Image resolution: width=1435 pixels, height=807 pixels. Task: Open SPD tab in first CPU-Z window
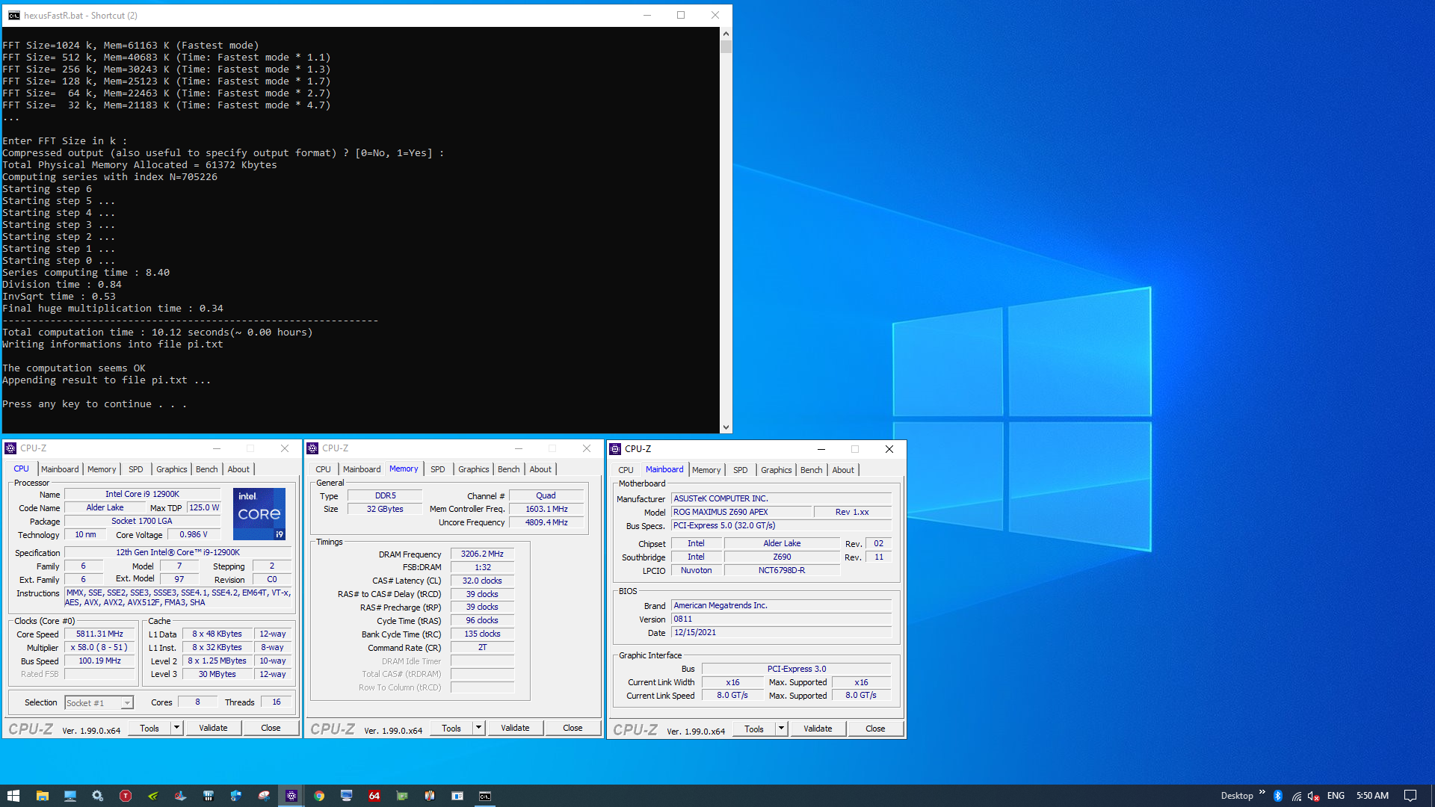point(135,469)
